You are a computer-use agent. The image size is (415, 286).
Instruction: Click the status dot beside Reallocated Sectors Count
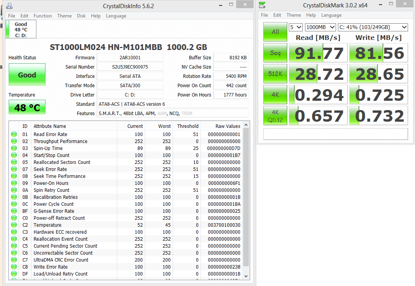click(14, 162)
